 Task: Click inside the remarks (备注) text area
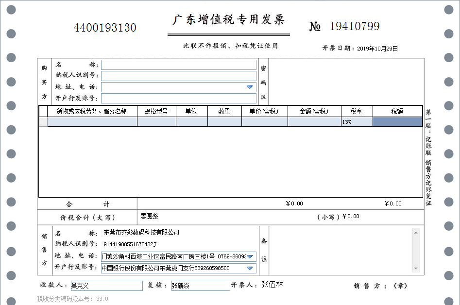[341, 251]
